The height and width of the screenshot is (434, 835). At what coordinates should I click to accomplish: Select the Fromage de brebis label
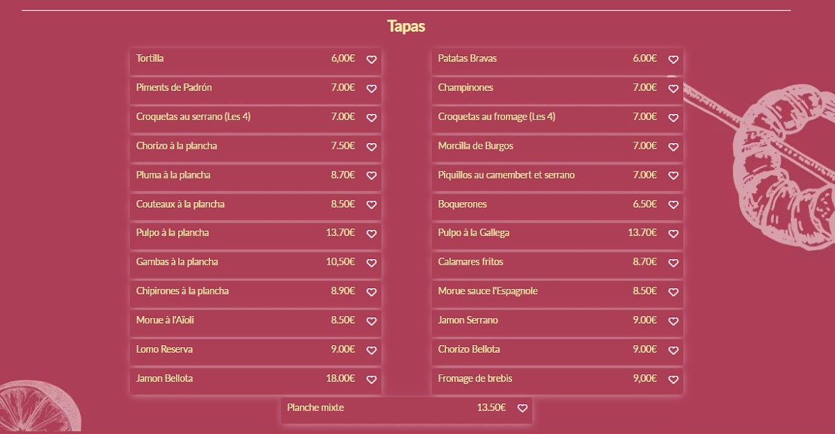tap(475, 378)
